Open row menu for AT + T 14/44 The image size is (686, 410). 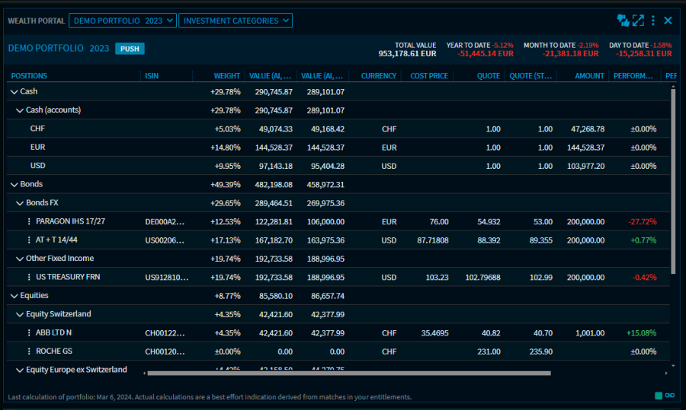point(30,240)
